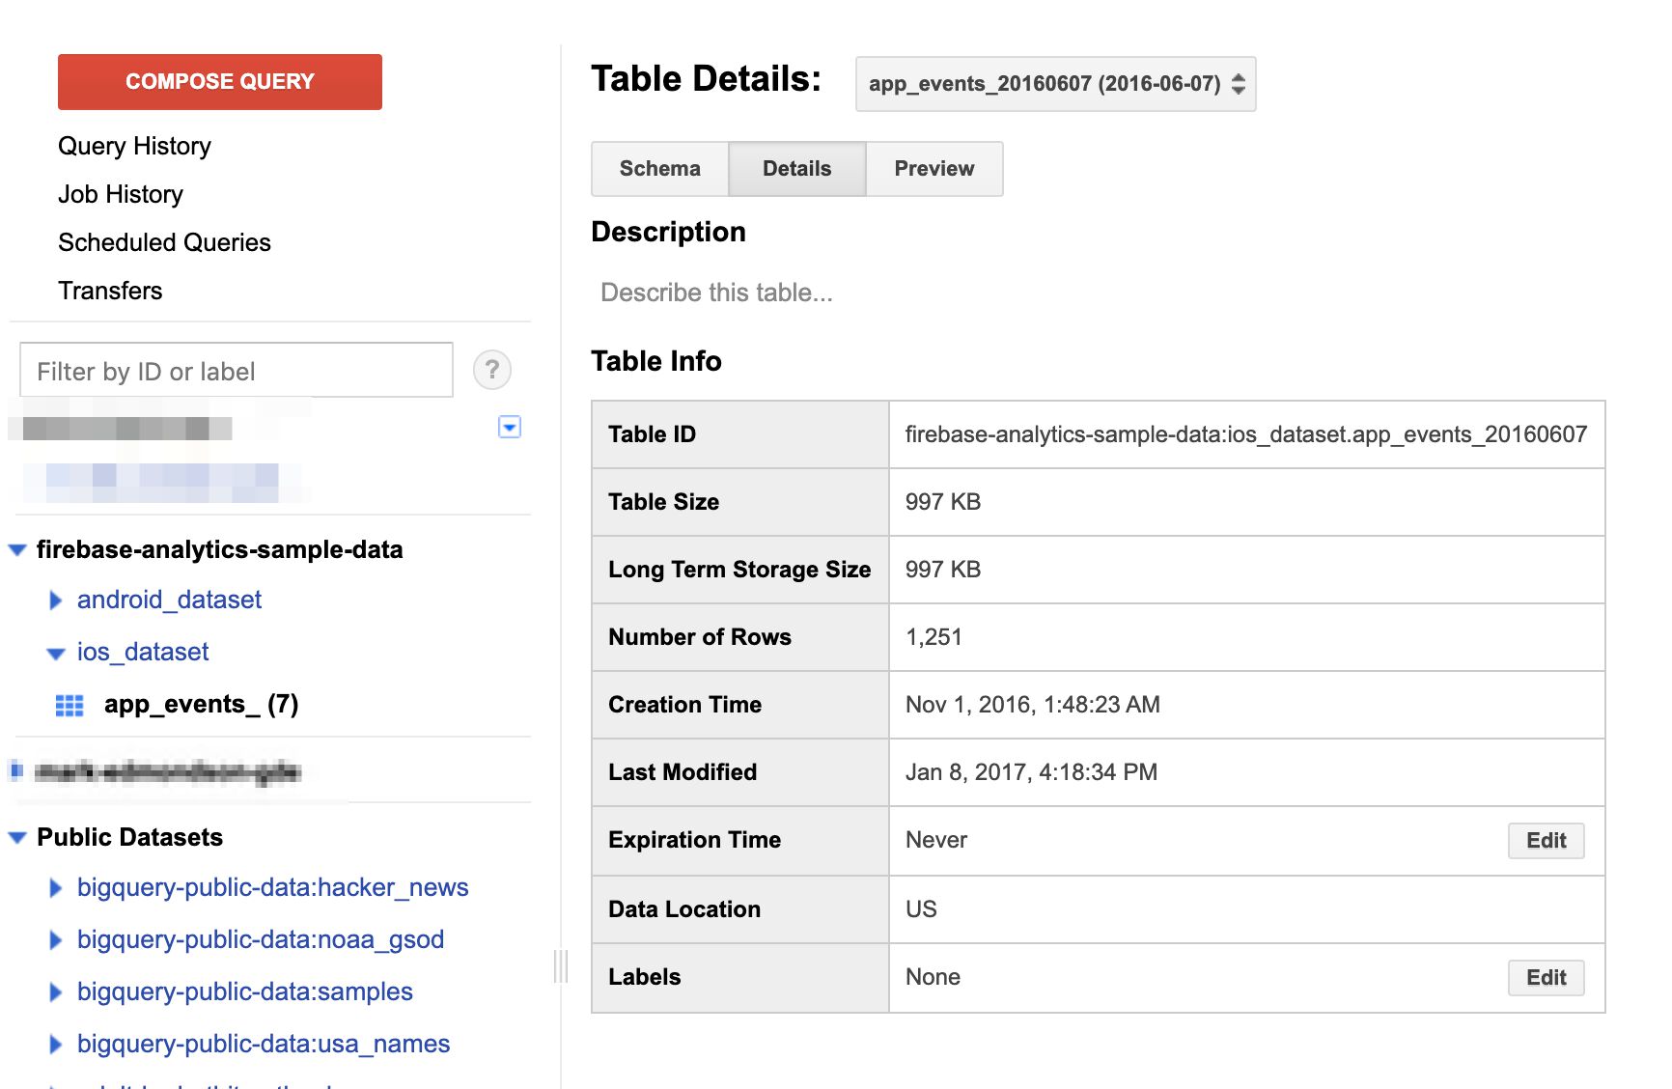Edit the Expiration Time value
This screenshot has width=1672, height=1089.
1547,841
